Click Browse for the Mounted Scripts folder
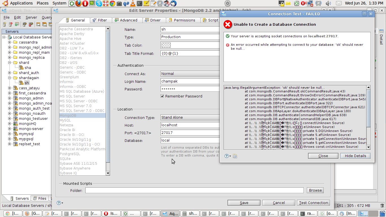The image size is (386, 217). (x=315, y=190)
